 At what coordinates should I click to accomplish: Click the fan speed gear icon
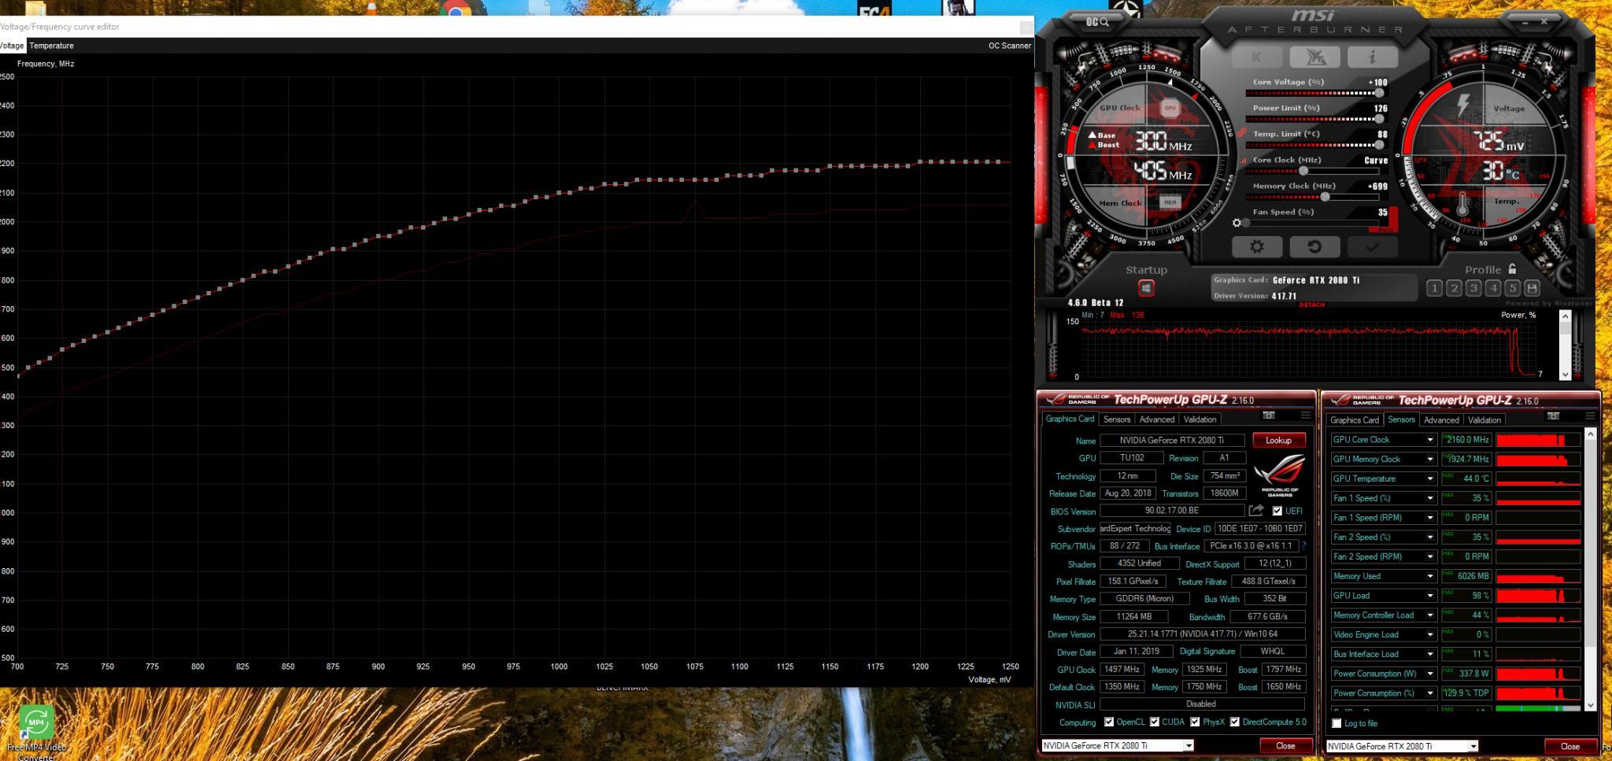point(1237,223)
